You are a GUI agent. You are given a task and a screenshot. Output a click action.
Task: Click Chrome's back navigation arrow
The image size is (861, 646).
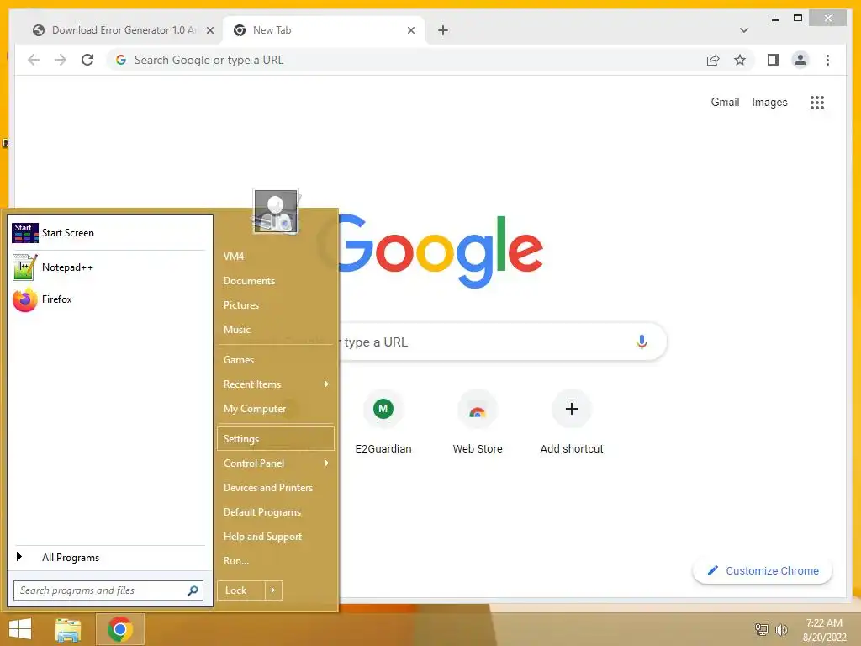(x=34, y=60)
